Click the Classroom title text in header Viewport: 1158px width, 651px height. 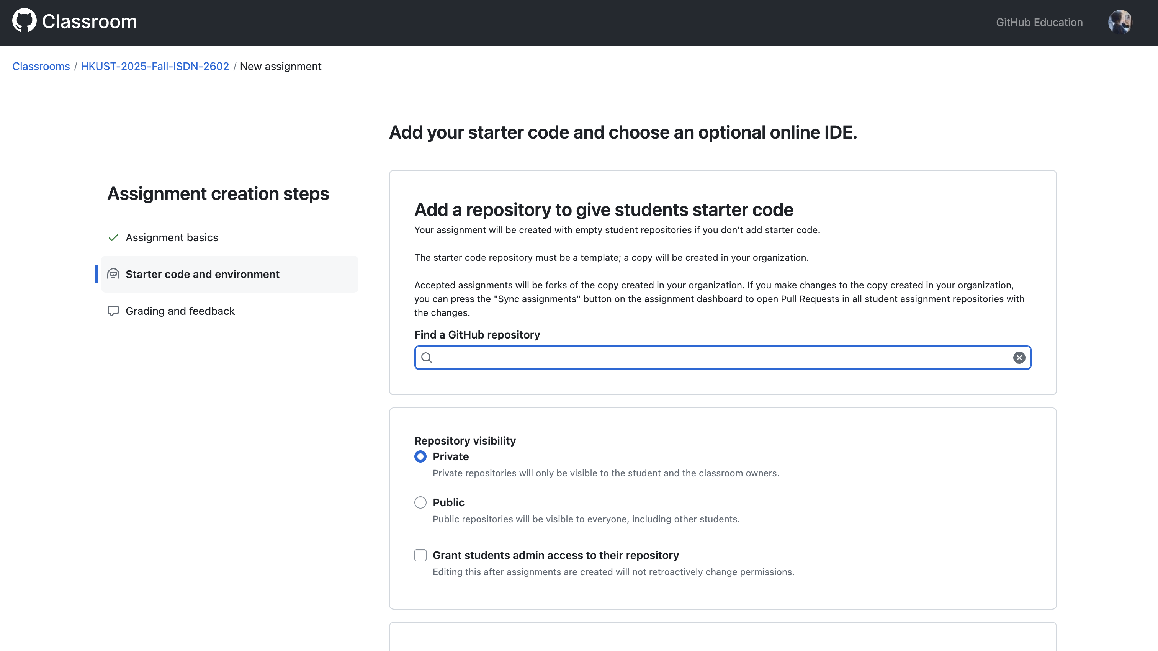click(x=90, y=21)
